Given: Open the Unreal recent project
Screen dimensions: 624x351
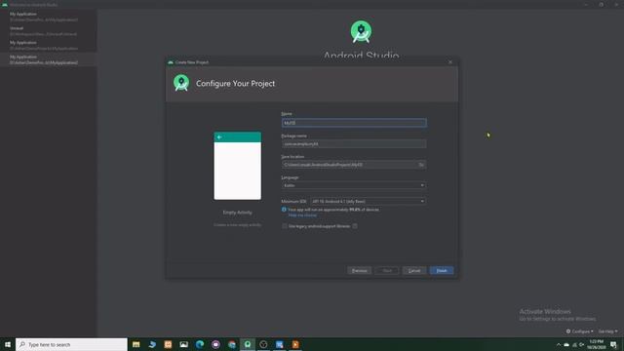Looking at the screenshot, I should (x=48, y=31).
